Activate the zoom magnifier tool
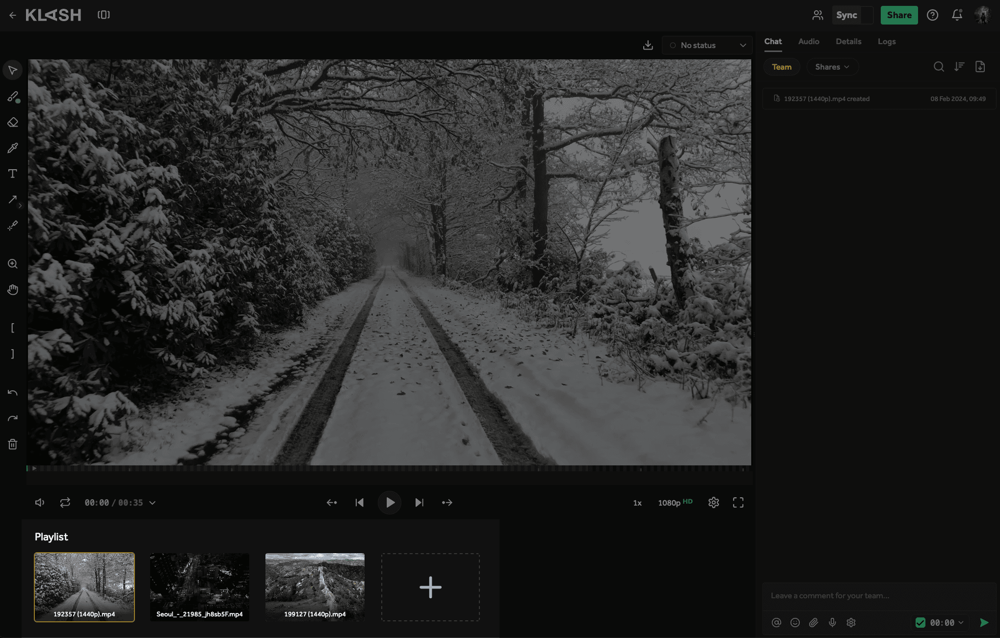The image size is (1000, 638). pos(13,264)
